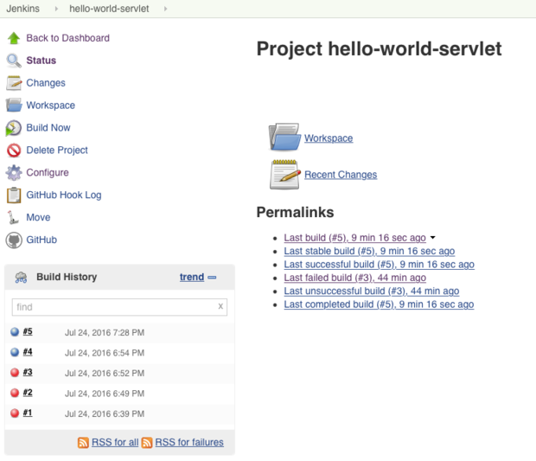Click the blue status ball for build #5
This screenshot has height=461, width=536.
[x=15, y=332]
